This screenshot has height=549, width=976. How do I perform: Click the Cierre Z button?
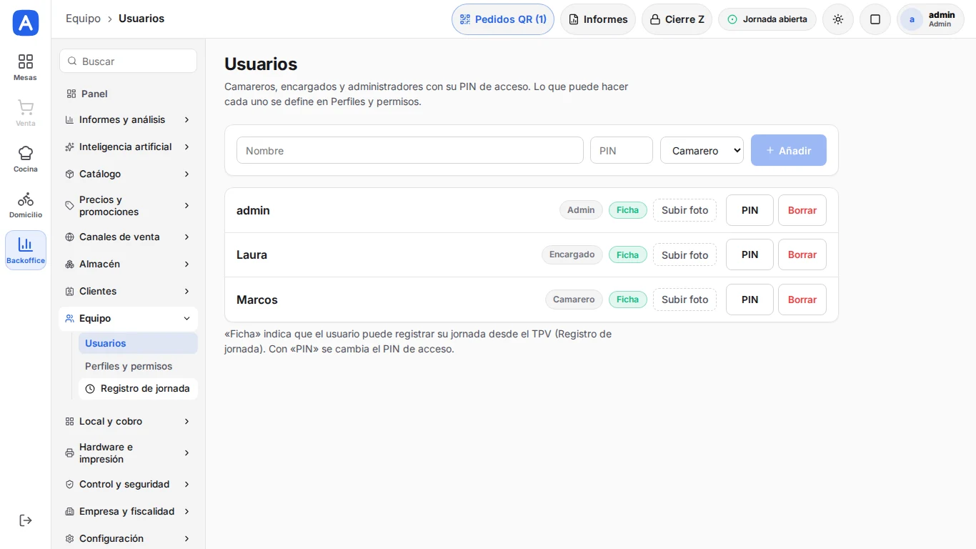677,19
